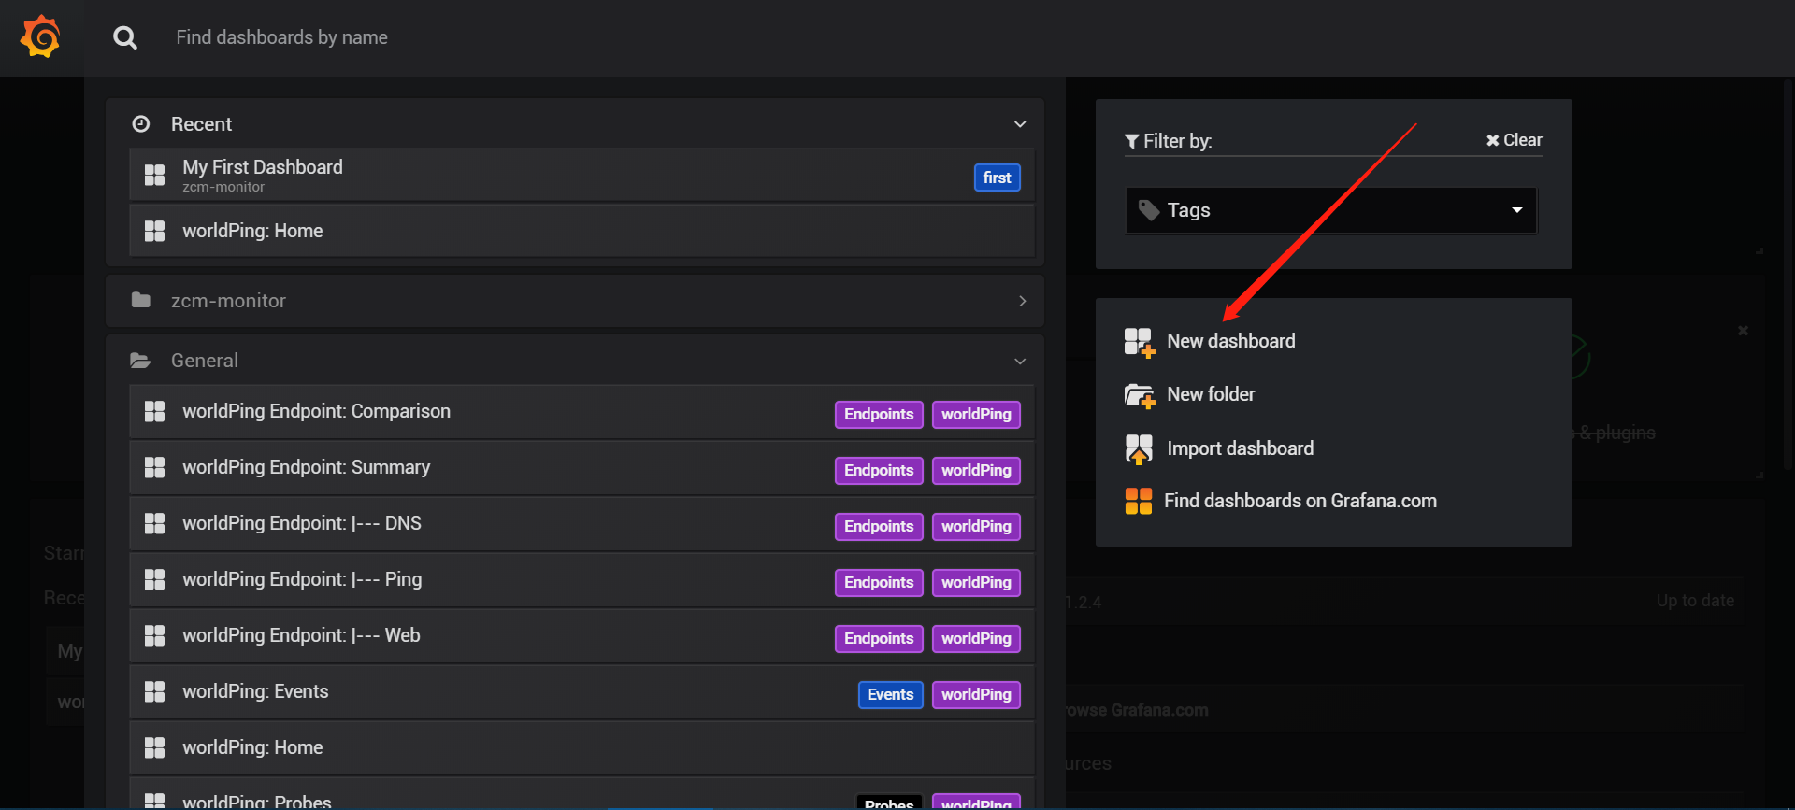Click the Grafana logo icon
The height and width of the screenshot is (810, 1795).
(41, 37)
